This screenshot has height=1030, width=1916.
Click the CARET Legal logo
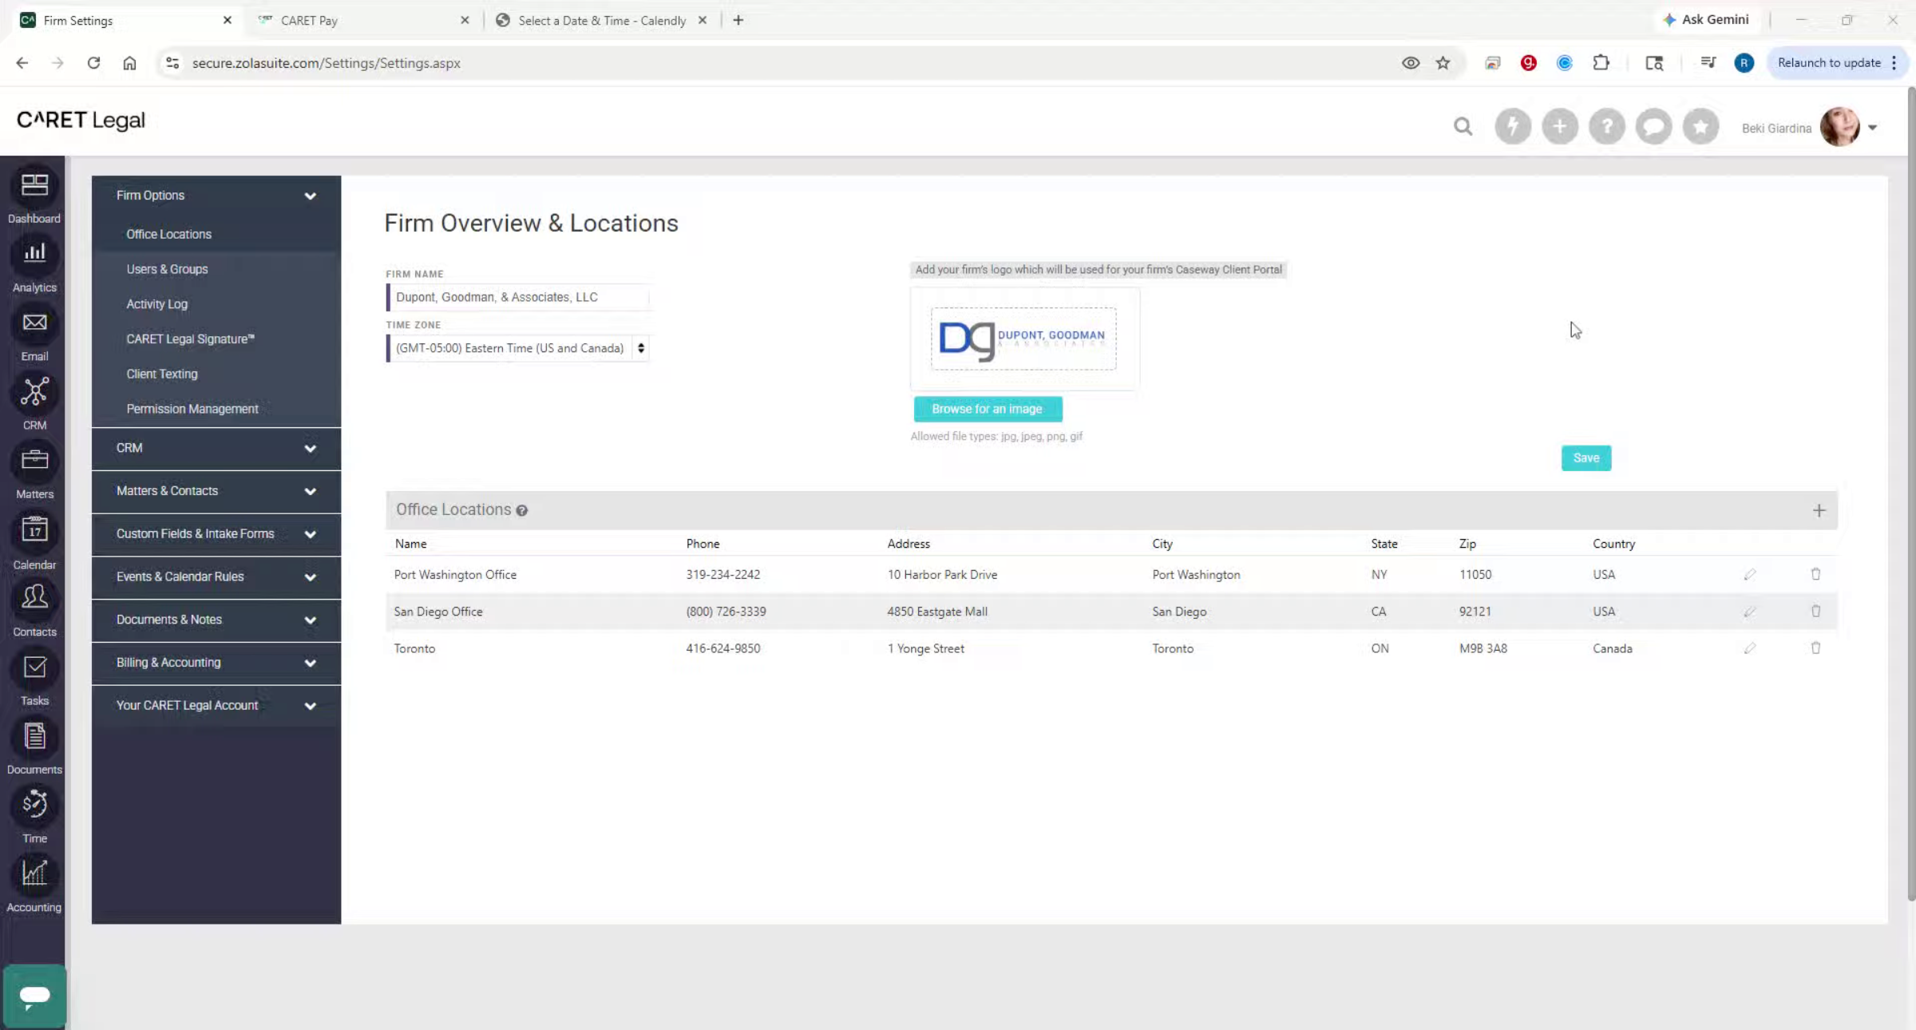coord(81,120)
